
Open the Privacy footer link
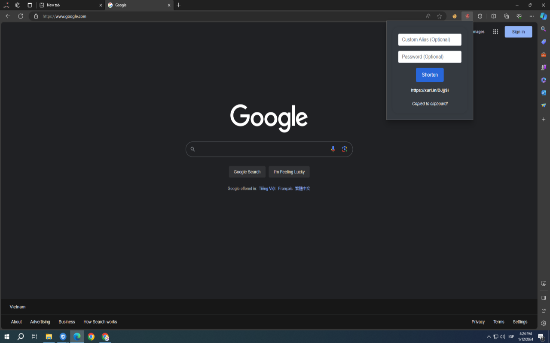tap(478, 322)
